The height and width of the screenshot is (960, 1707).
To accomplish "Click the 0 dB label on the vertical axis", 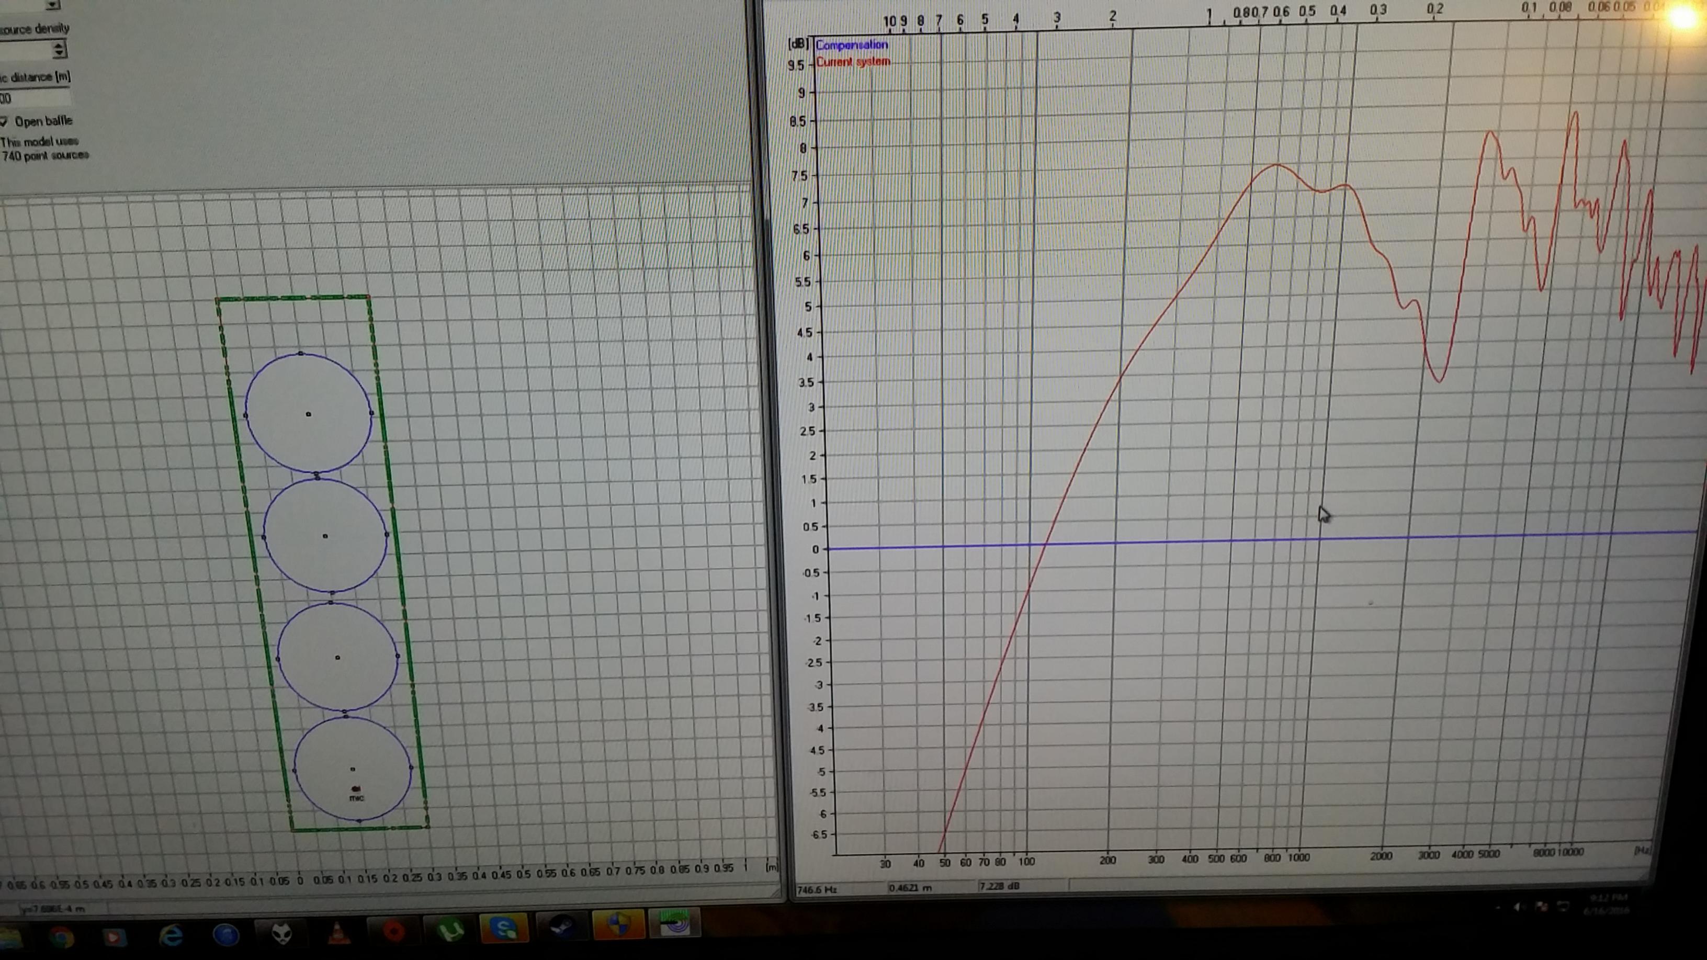I will (x=815, y=549).
